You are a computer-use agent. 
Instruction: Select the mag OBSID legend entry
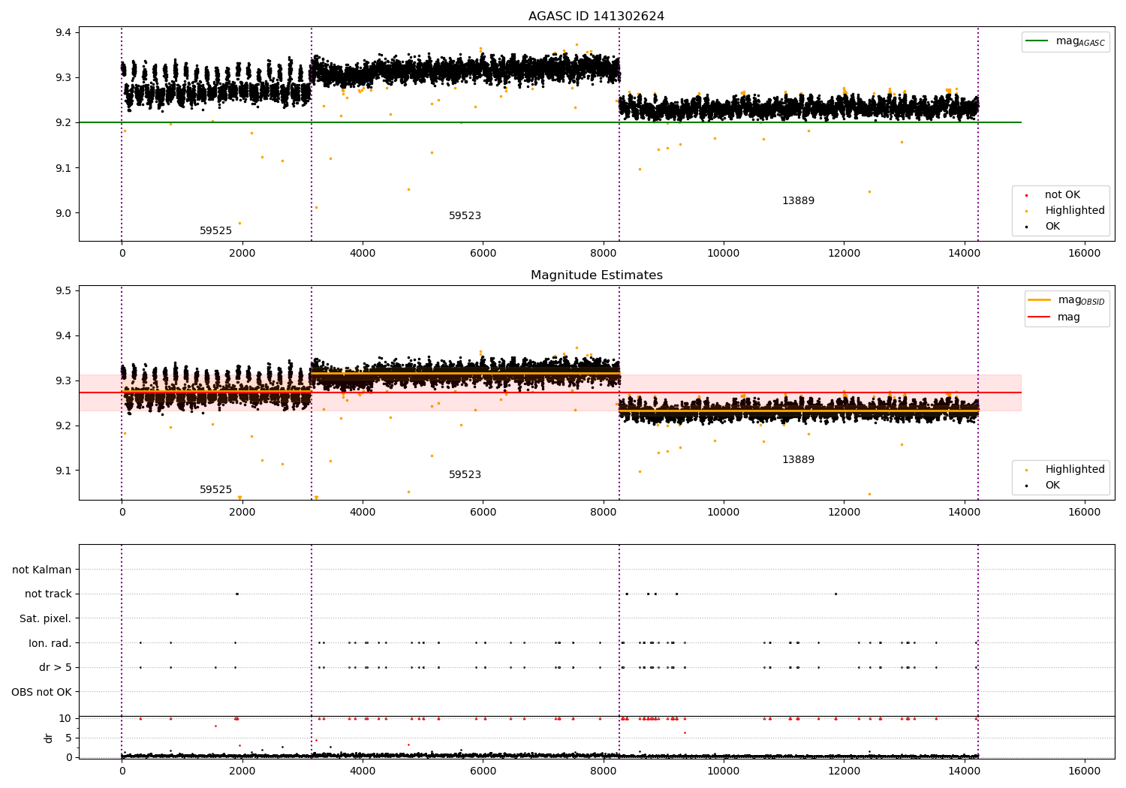[1067, 300]
